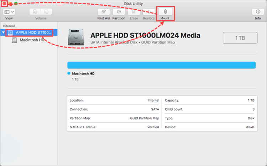Image resolution: width=267 pixels, height=166 pixels.
Task: Click the APPLE HDD ST1000LM024 Media heading
Action: coord(145,36)
